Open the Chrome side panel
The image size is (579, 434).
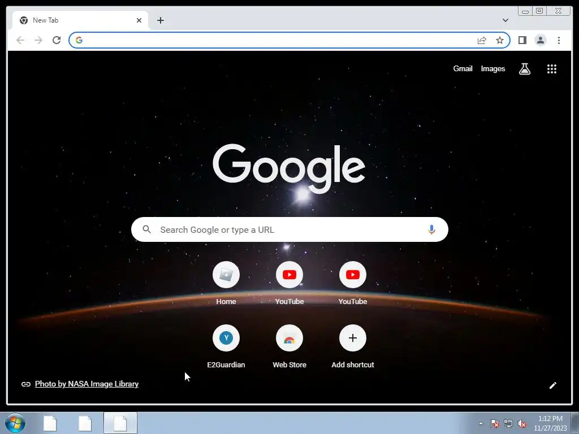pos(522,40)
